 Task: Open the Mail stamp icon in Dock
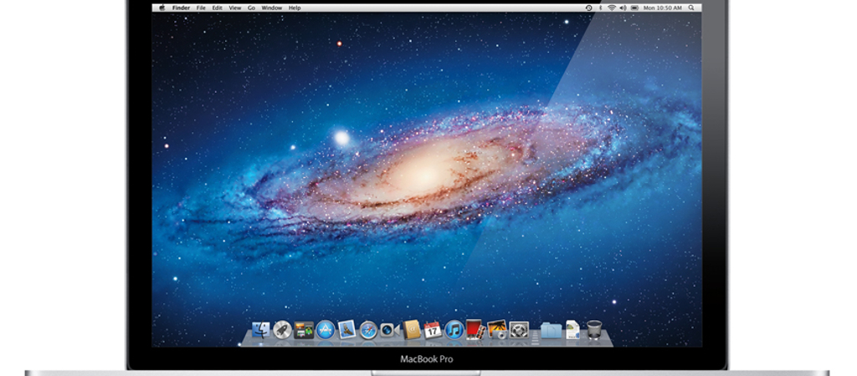pyautogui.click(x=346, y=329)
